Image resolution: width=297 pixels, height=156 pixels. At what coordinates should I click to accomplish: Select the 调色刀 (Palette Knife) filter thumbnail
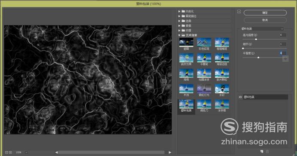coord(204,104)
